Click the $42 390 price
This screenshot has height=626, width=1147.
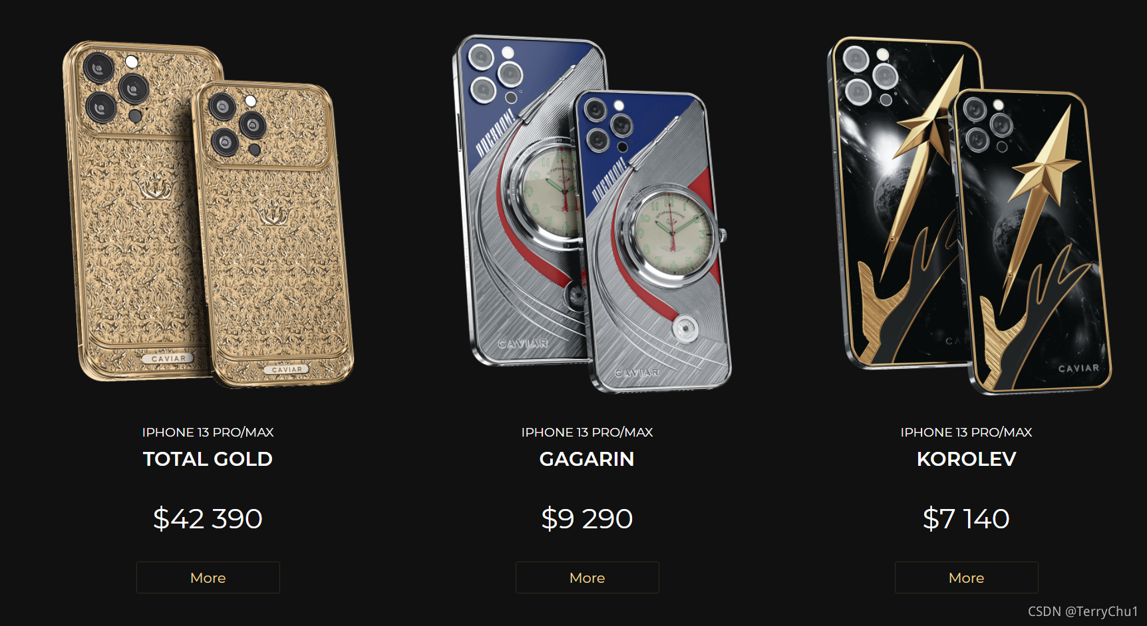208,518
